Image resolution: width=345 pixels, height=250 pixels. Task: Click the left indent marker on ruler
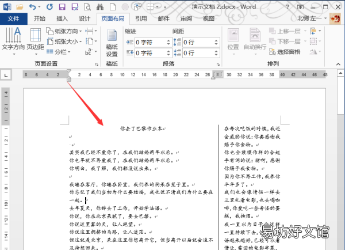click(x=69, y=79)
